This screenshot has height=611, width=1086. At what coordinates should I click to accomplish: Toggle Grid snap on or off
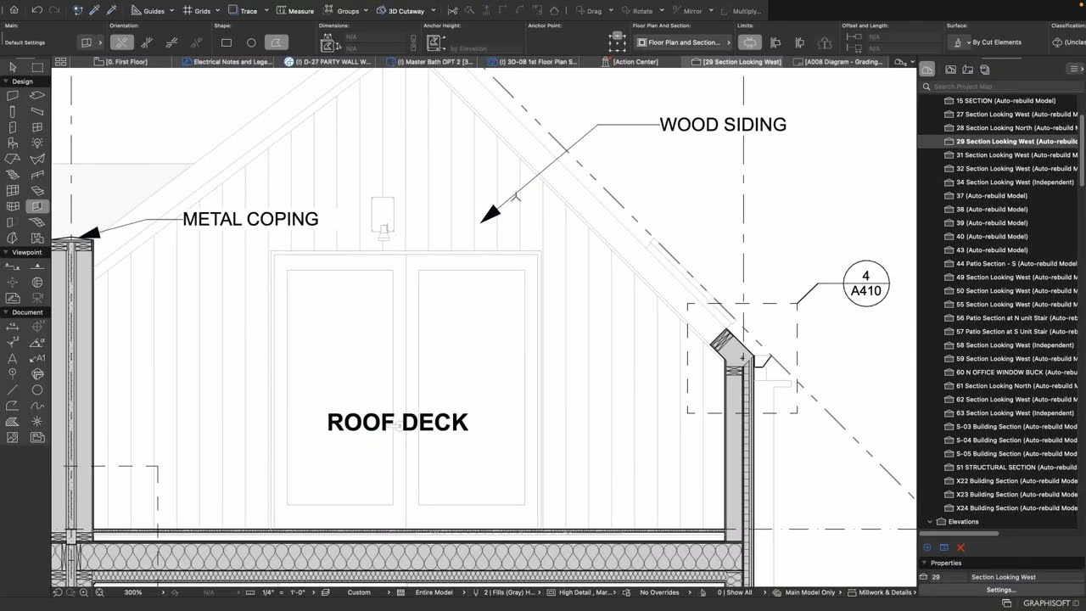pos(197,11)
